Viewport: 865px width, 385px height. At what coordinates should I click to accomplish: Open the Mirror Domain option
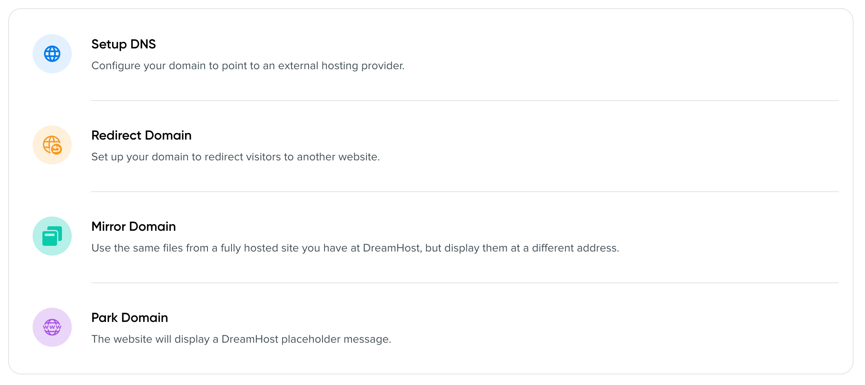click(x=134, y=226)
